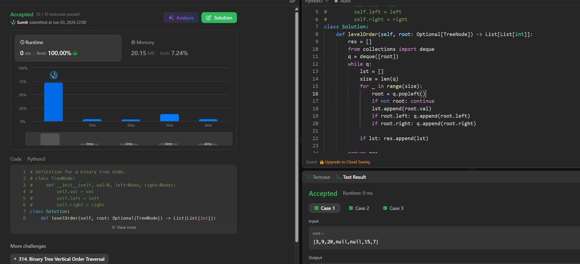The height and width of the screenshot is (264, 580).
Task: Click editor line 'root = q.popleft()'
Action: pyautogui.click(x=399, y=93)
